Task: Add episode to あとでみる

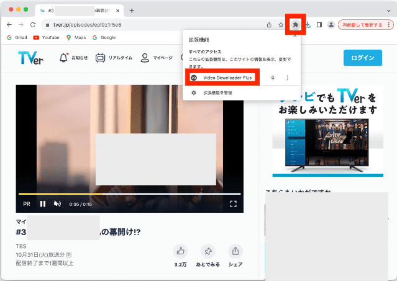Action: click(208, 256)
